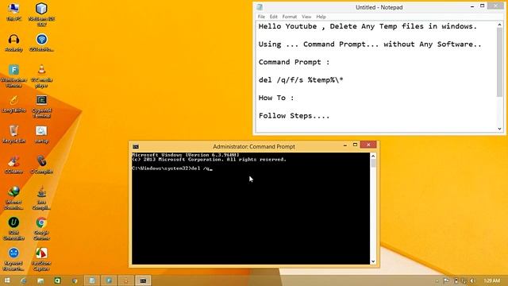
Task: Click the VLC taskbar button
Action: (x=126, y=280)
